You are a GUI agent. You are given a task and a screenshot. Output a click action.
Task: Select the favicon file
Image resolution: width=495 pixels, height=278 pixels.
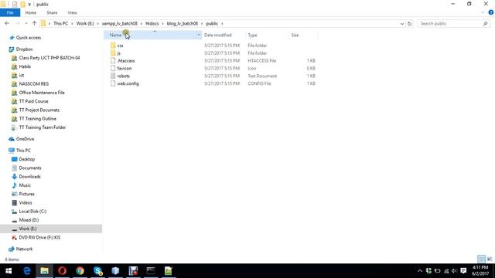(124, 69)
